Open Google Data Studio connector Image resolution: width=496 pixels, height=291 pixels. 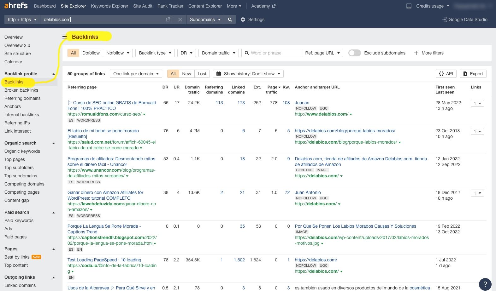coord(465,20)
